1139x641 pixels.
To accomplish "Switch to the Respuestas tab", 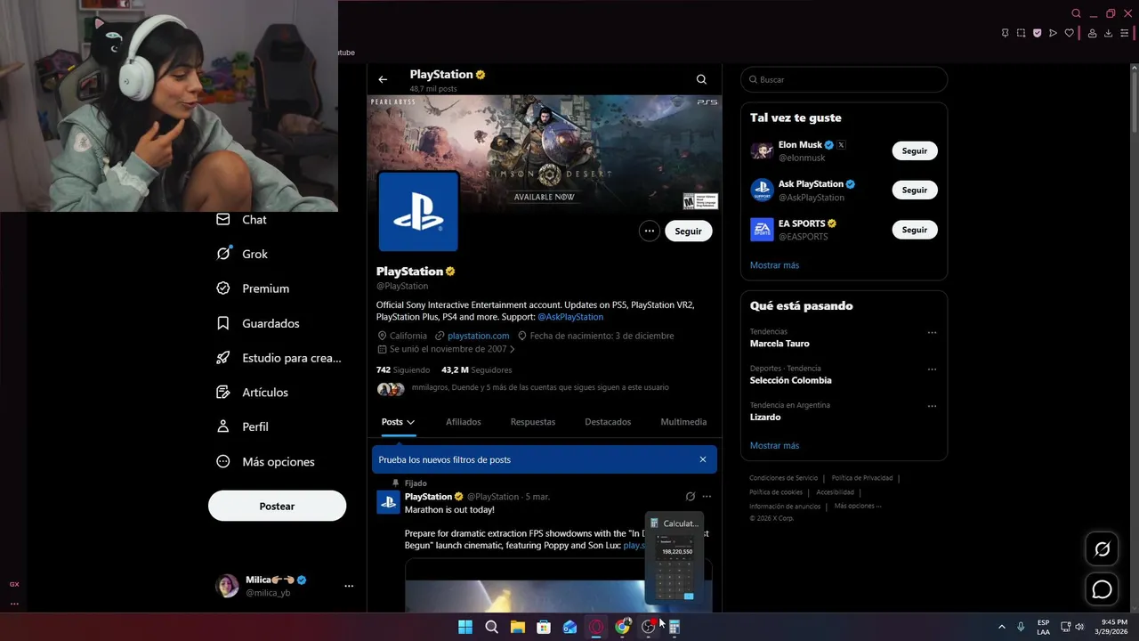I will tap(533, 422).
